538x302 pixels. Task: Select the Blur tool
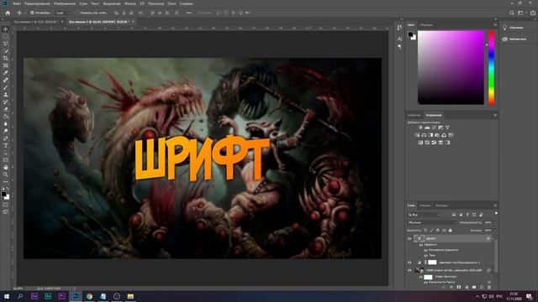[6, 123]
